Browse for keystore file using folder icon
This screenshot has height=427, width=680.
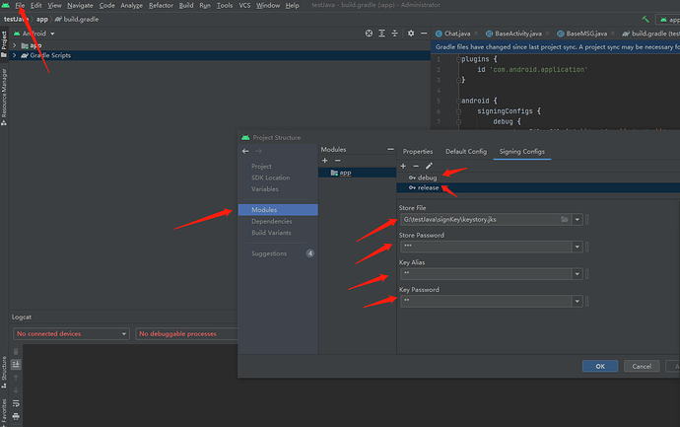tap(564, 219)
